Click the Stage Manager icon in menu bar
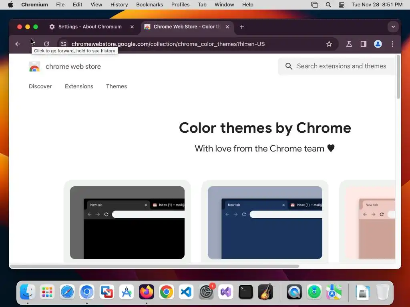The height and width of the screenshot is (307, 410). point(315,5)
